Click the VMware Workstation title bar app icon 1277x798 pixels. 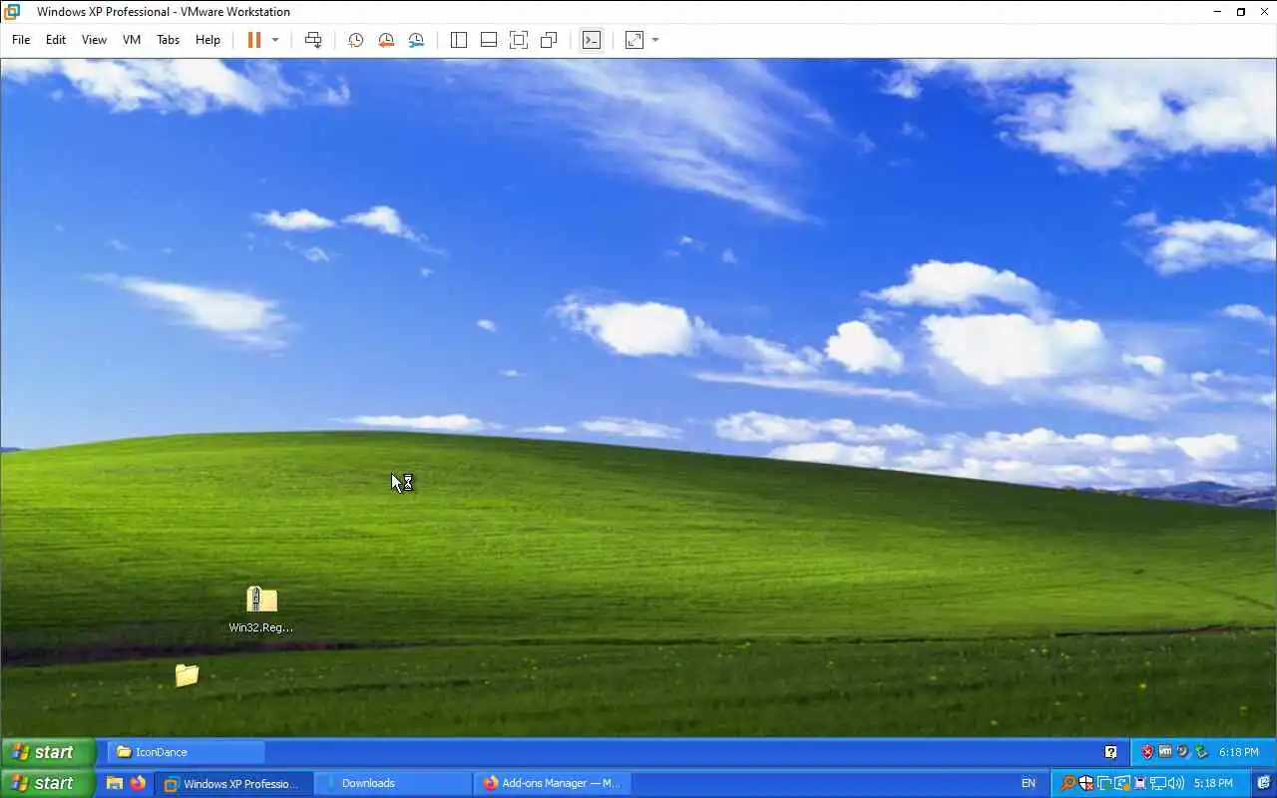[x=12, y=12]
